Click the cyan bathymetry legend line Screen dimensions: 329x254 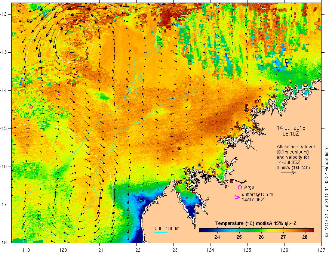coord(161,232)
